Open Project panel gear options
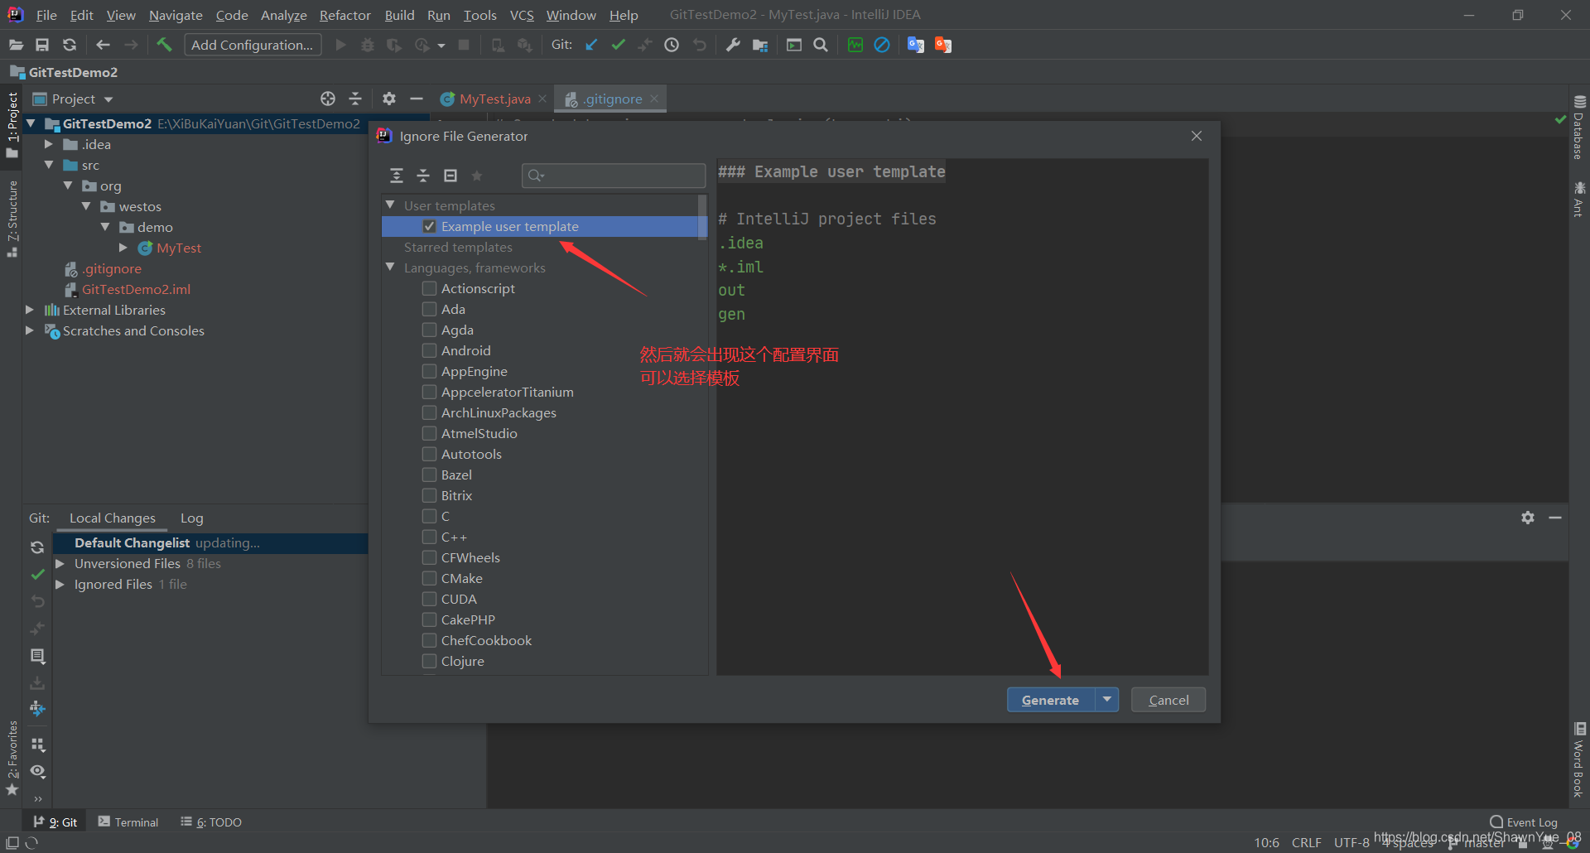Viewport: 1590px width, 853px height. click(389, 99)
